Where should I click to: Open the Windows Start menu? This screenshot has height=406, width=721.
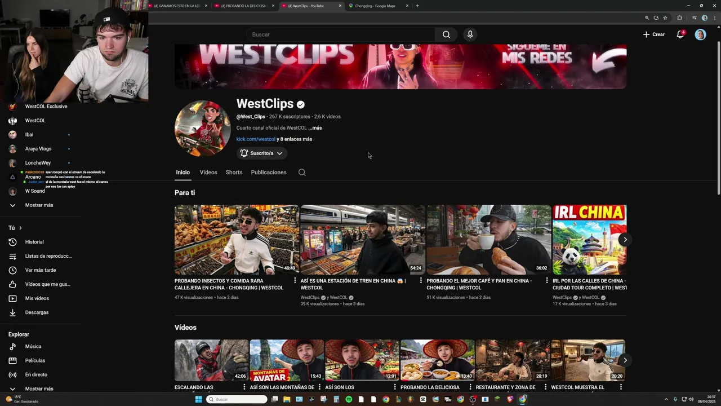(x=198, y=399)
